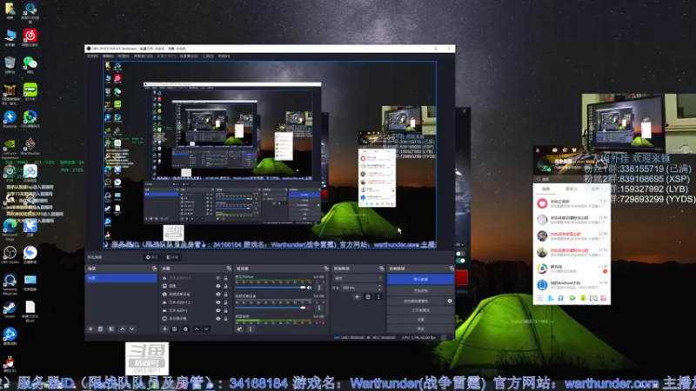Hide the 图像 source with its eye icon
The width and height of the screenshot is (696, 391).
[x=218, y=286]
